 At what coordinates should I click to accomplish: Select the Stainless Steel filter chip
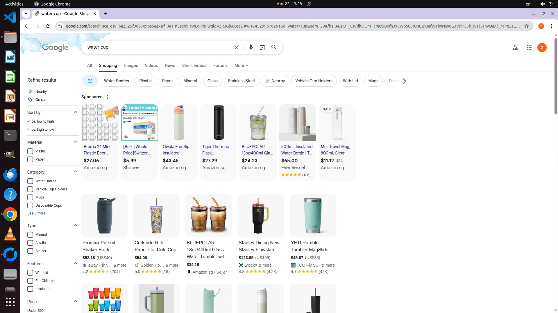point(241,81)
